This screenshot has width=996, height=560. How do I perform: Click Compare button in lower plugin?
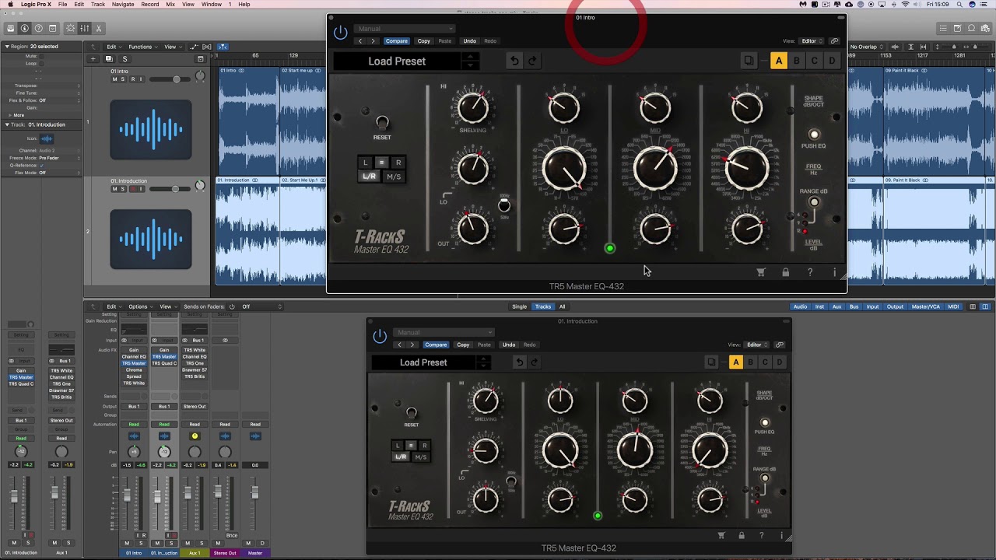436,345
